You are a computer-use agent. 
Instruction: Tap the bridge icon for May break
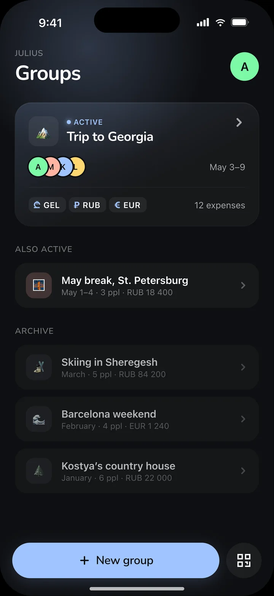point(39,285)
